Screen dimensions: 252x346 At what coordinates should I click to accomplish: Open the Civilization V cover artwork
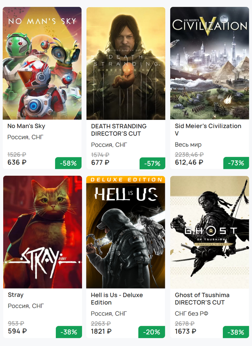pyautogui.click(x=210, y=63)
